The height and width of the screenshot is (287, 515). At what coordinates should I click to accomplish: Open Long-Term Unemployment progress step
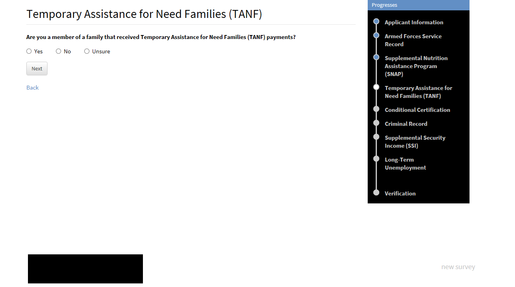(405, 164)
